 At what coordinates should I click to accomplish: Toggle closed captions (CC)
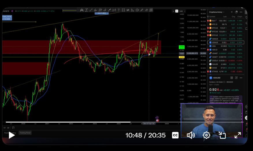pos(175,135)
